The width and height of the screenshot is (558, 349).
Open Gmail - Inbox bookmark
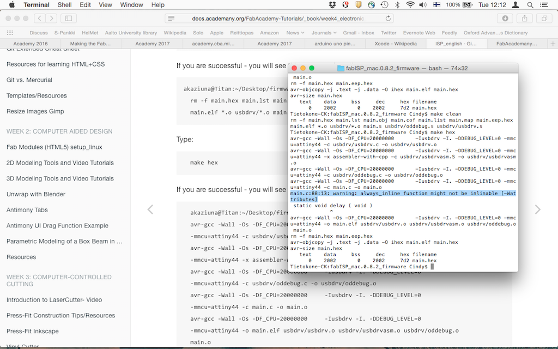click(359, 32)
